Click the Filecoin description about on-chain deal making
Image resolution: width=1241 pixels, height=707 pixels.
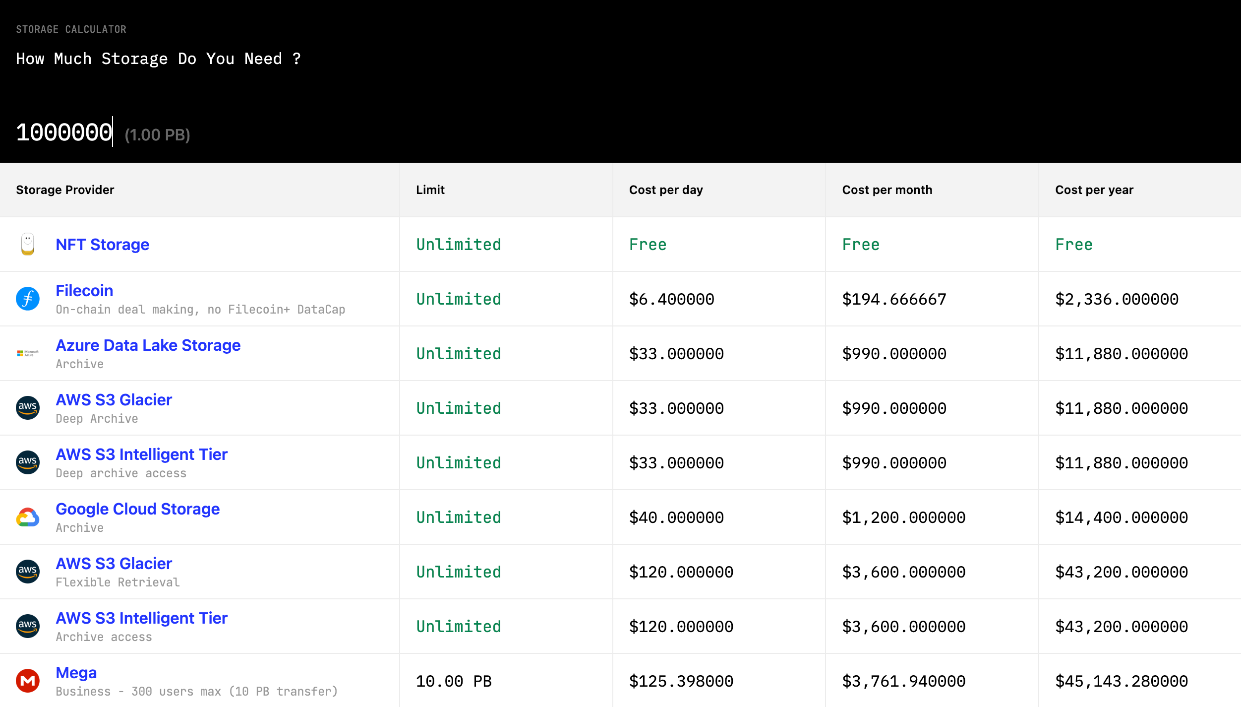(x=200, y=309)
